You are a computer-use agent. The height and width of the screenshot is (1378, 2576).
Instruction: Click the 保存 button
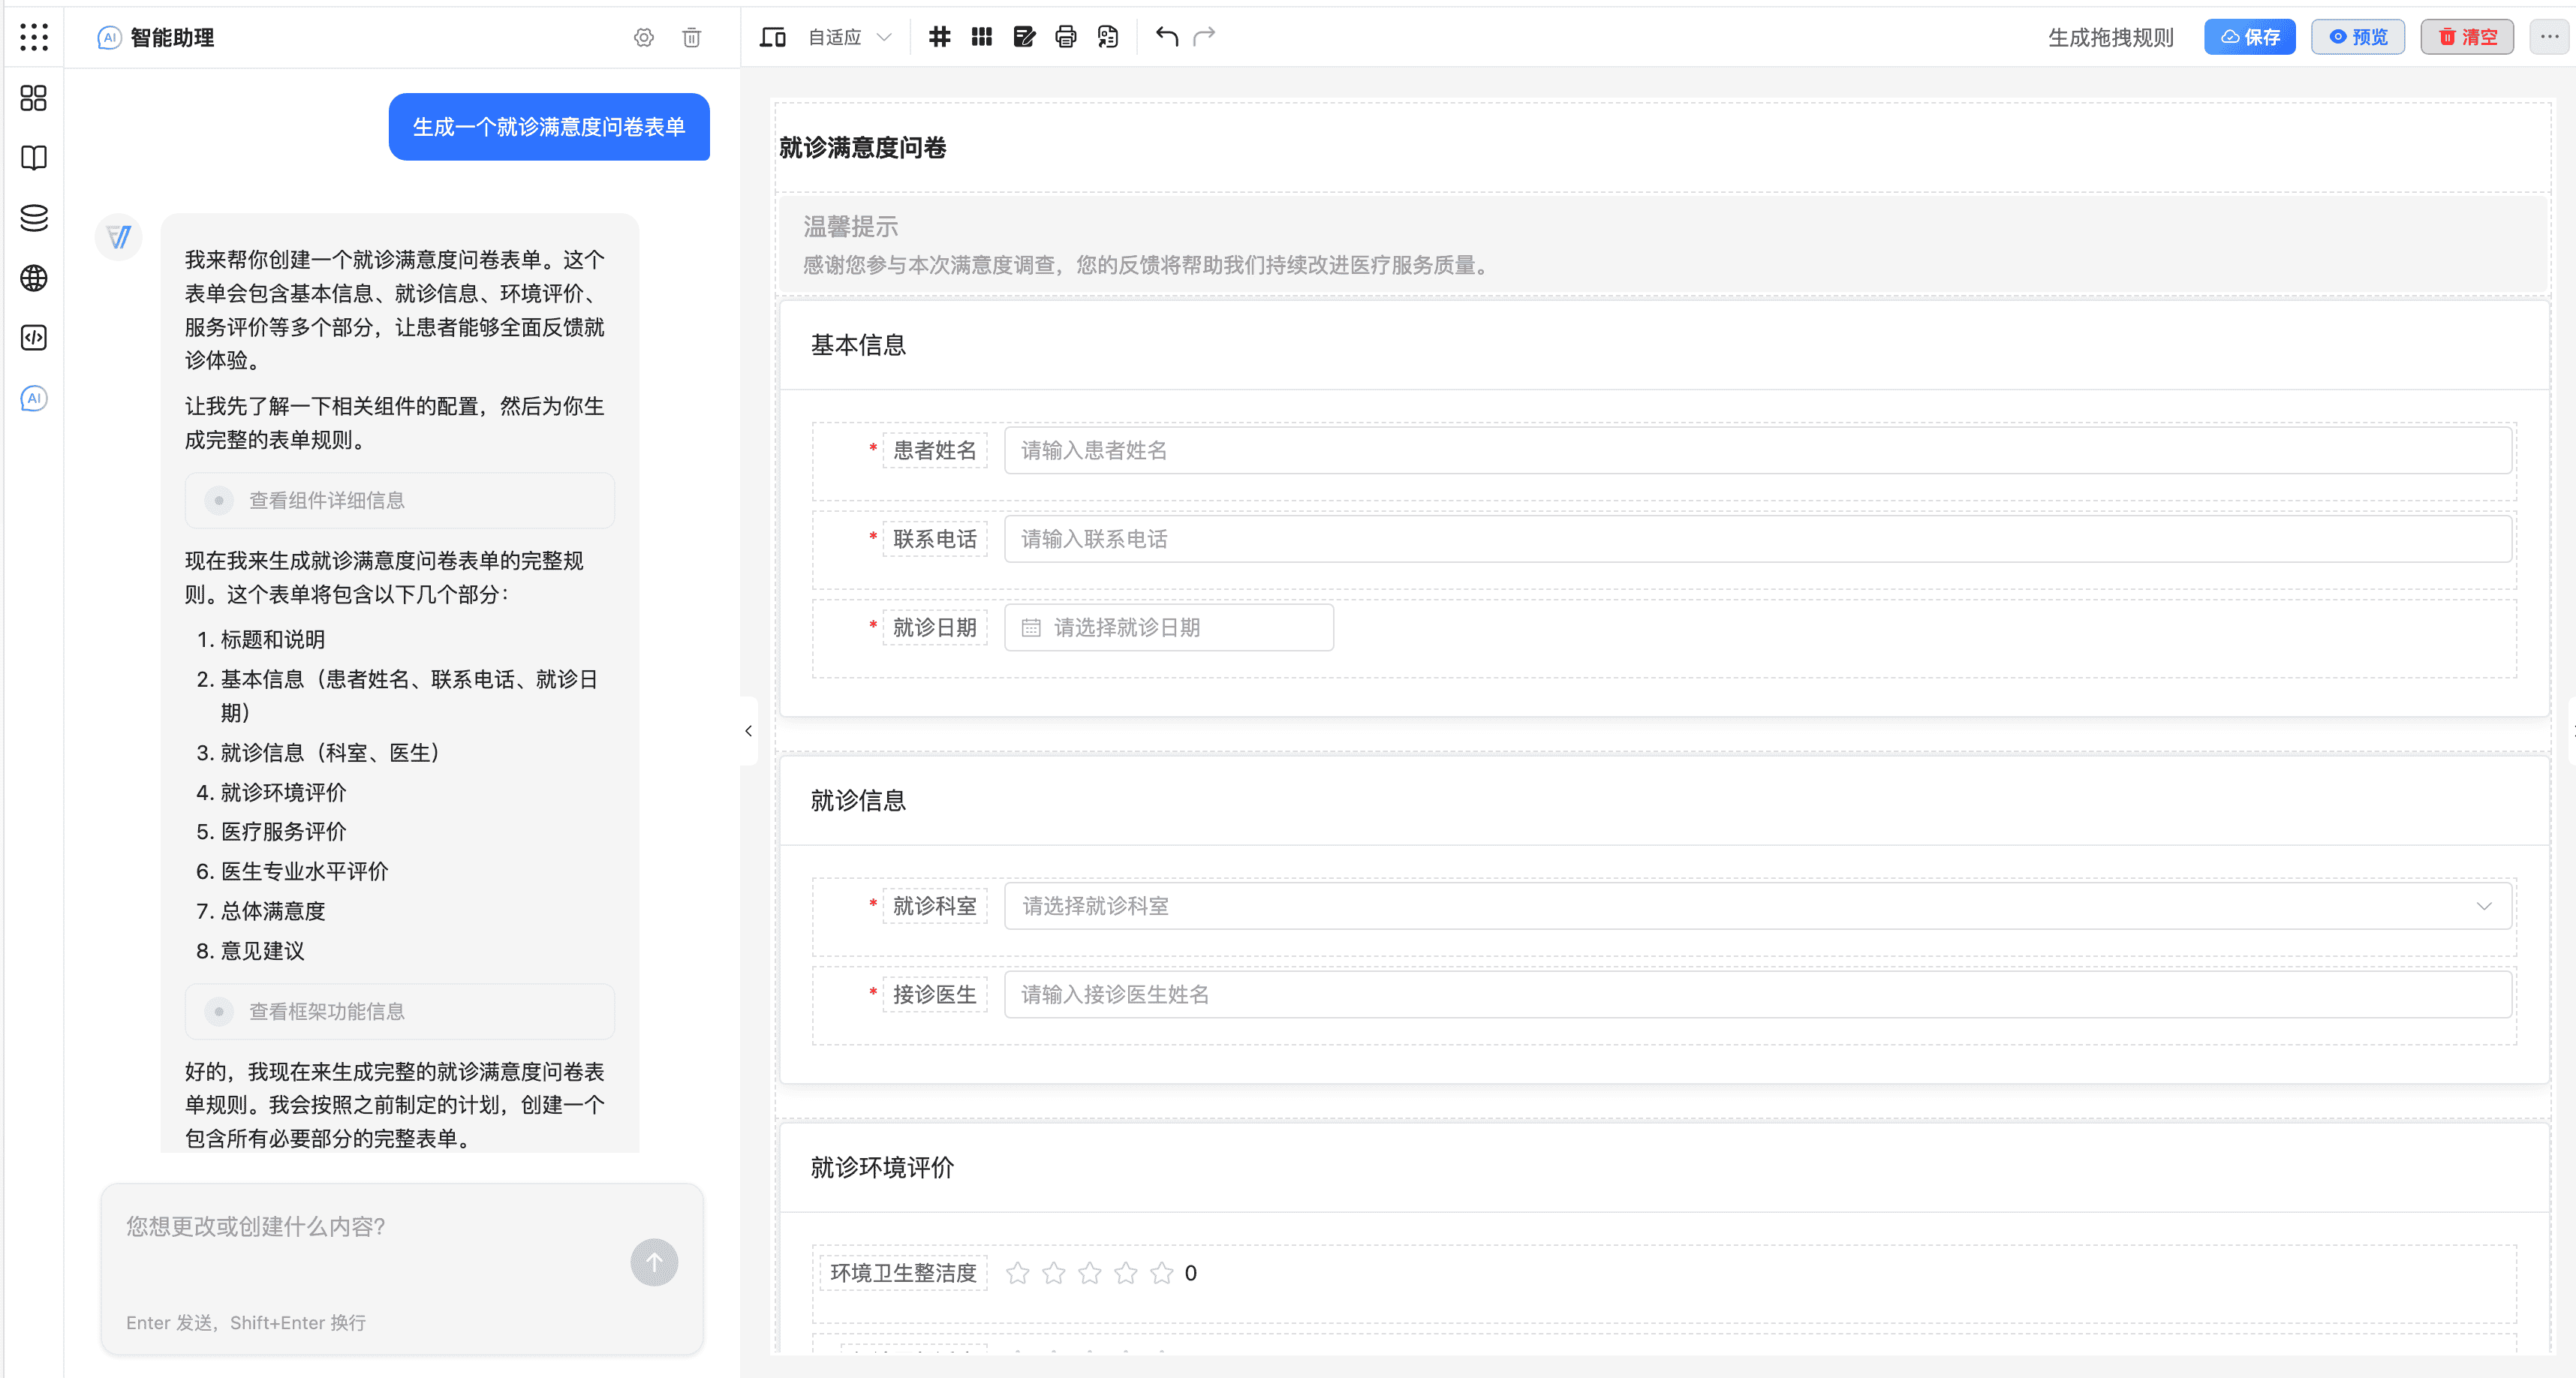click(2250, 37)
